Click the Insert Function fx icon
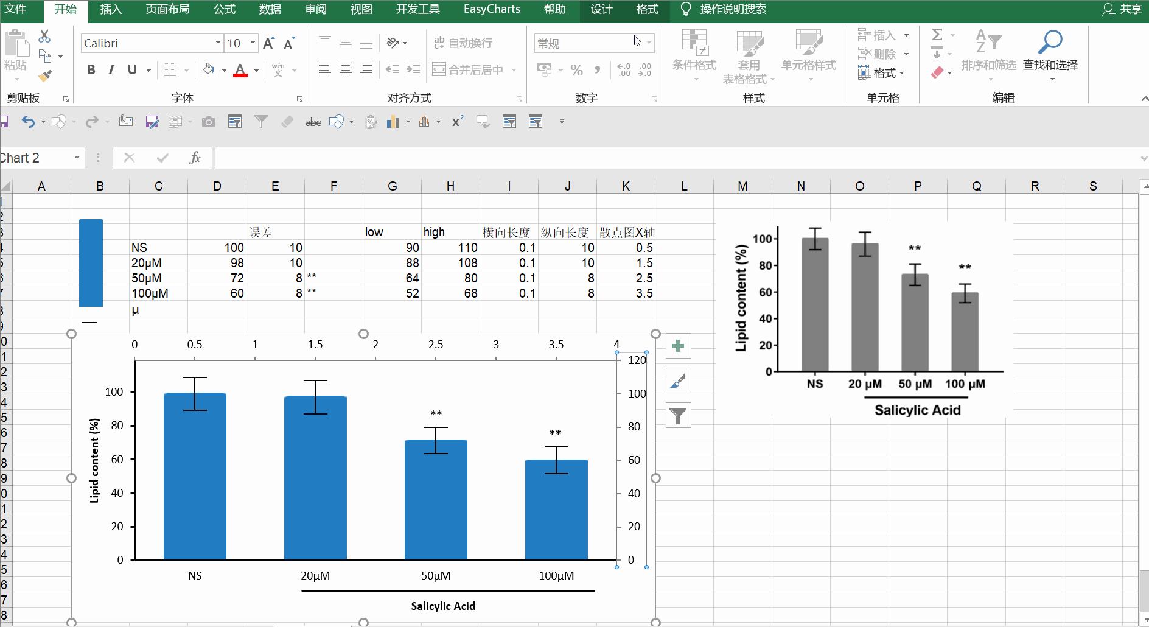 click(195, 158)
